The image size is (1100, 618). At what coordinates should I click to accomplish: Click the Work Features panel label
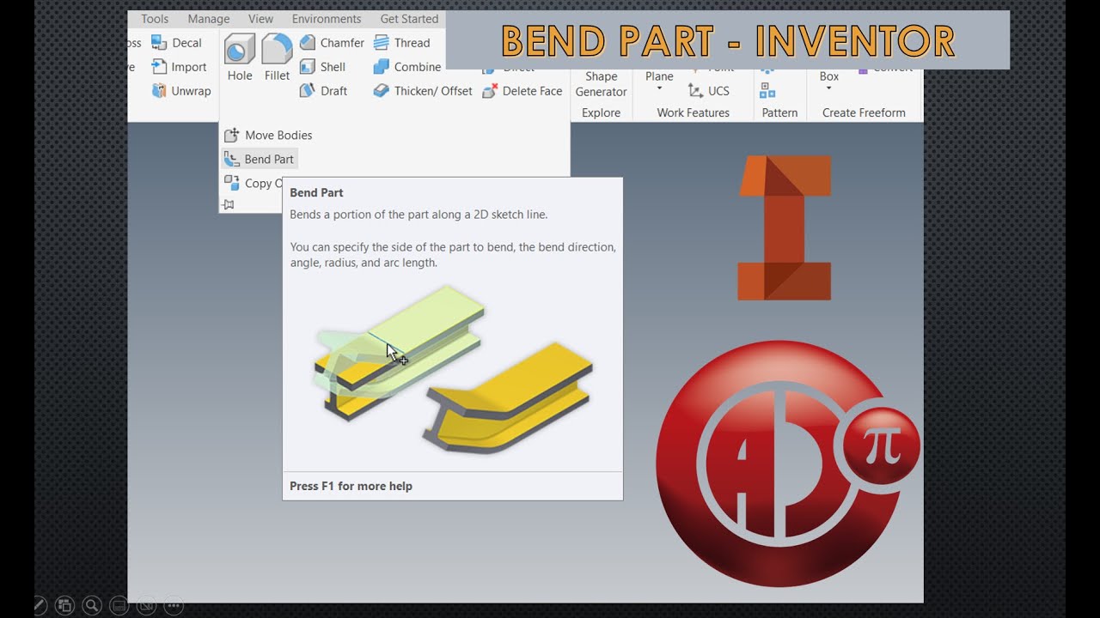[693, 112]
